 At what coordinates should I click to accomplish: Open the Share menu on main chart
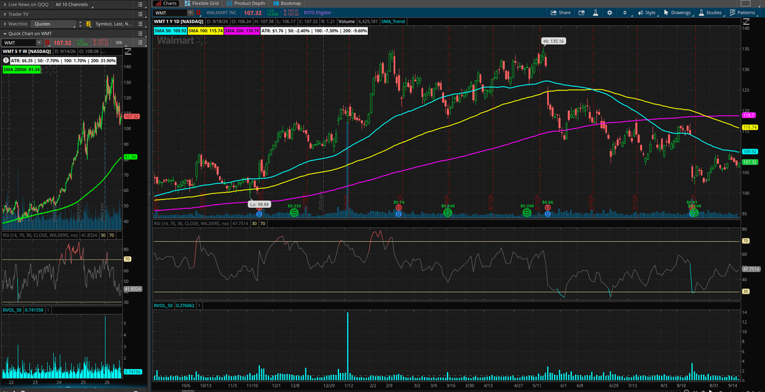(x=561, y=13)
